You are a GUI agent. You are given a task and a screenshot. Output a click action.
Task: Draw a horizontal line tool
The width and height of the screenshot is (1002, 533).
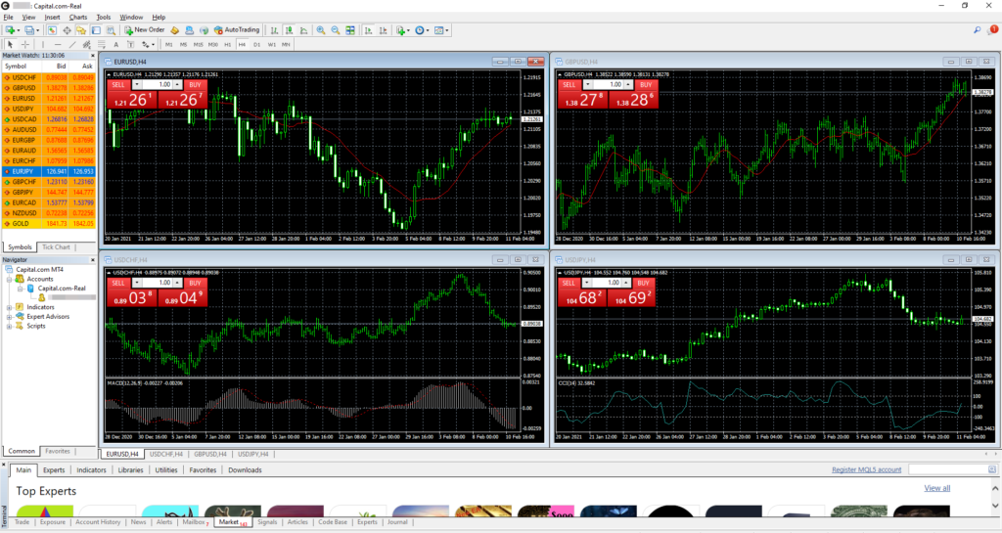pos(59,44)
